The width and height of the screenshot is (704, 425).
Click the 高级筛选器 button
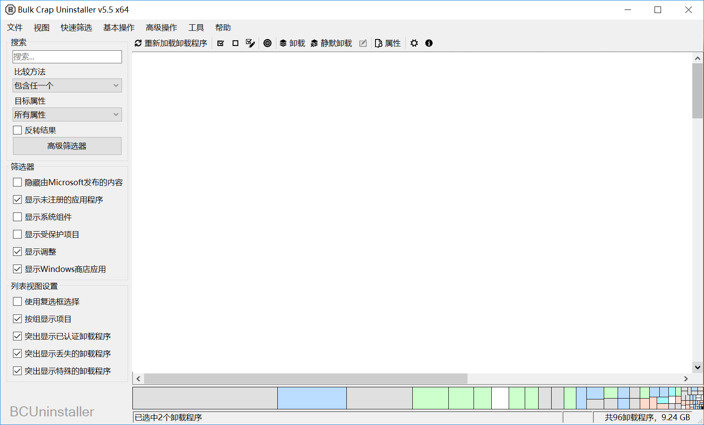[67, 146]
